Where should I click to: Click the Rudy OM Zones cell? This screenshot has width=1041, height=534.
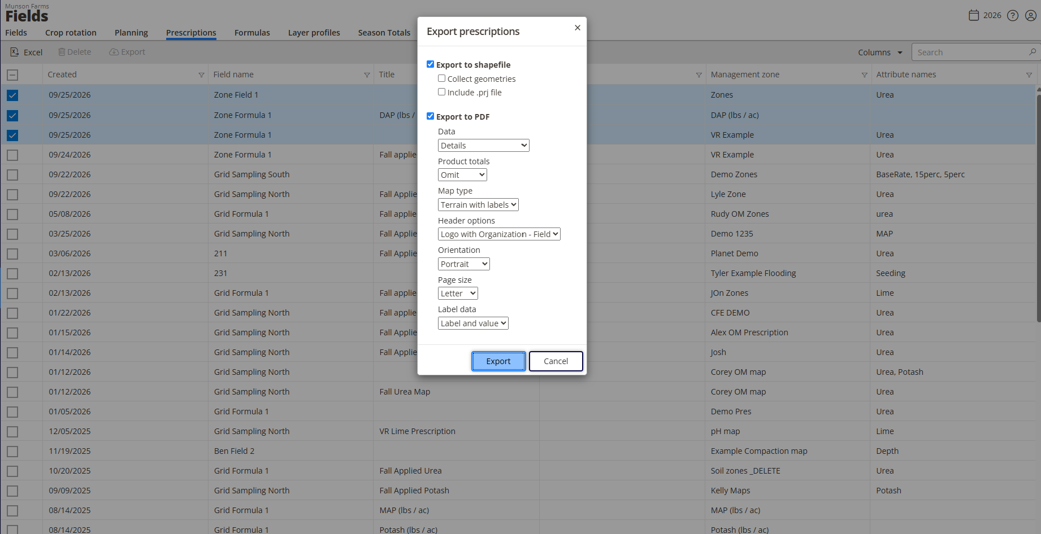point(740,214)
